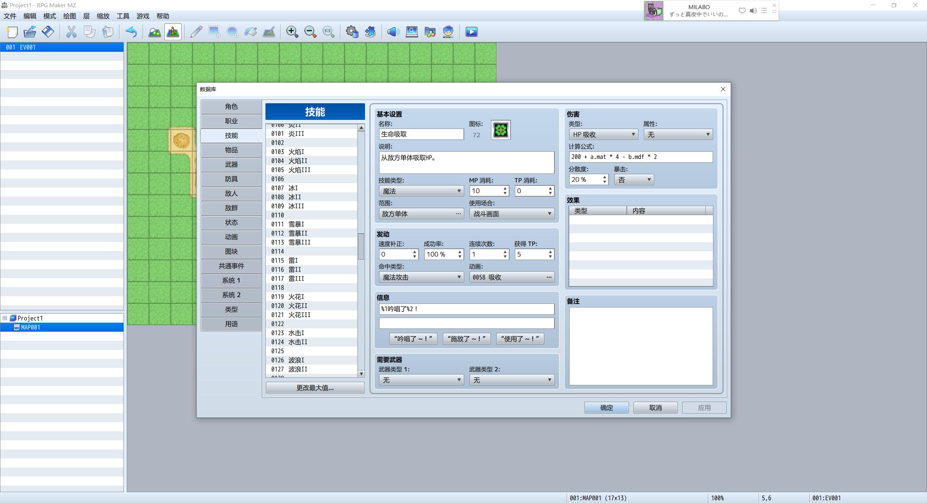
Task: Click the Zoom Out magnifier icon
Action: 310,32
